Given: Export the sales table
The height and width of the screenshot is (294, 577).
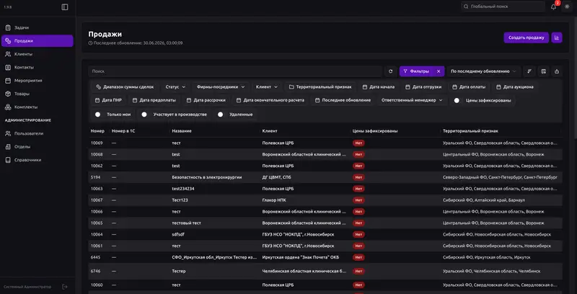Looking at the screenshot, I should pos(557,71).
